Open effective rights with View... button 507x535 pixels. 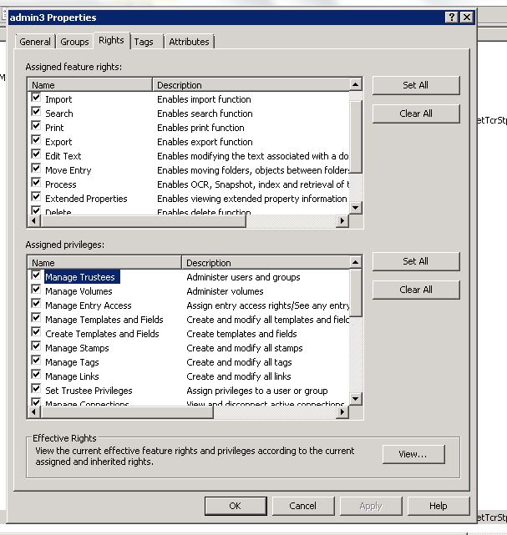(413, 454)
